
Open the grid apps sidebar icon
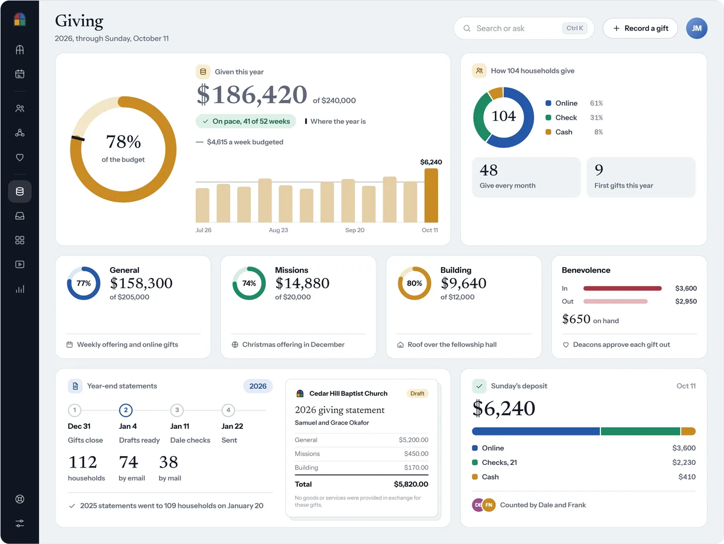click(20, 240)
